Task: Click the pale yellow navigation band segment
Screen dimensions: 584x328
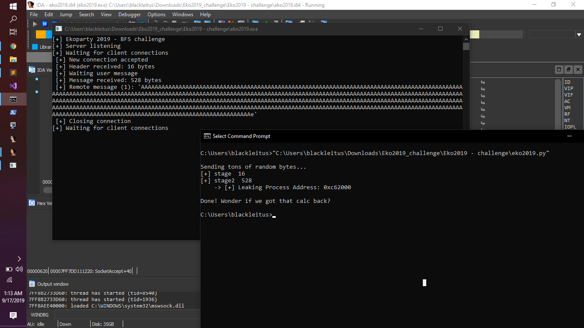Action: coord(475,35)
